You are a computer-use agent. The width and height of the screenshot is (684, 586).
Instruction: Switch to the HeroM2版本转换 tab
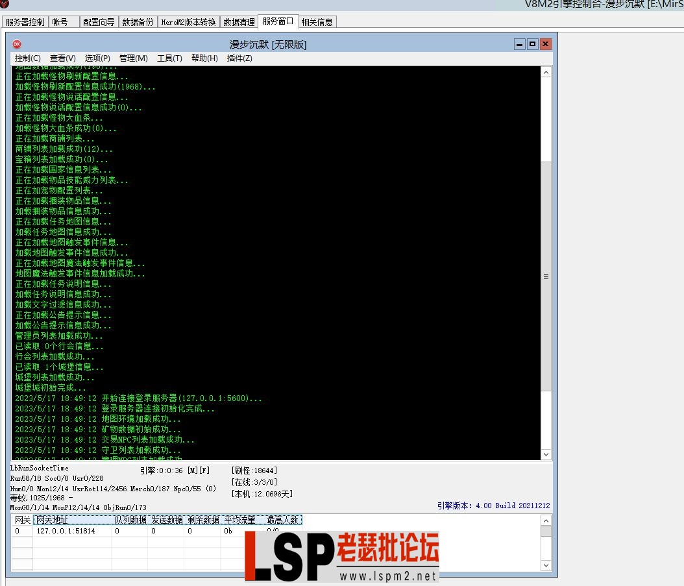point(188,21)
